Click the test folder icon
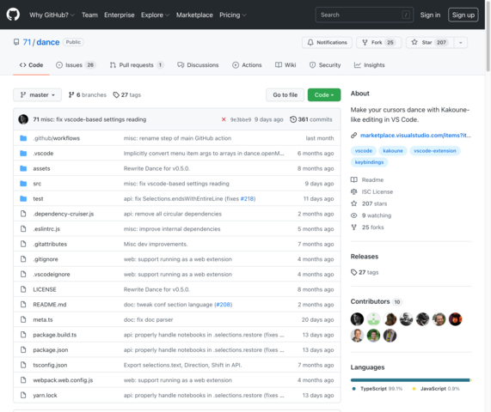This screenshot has height=412, width=491. click(23, 198)
